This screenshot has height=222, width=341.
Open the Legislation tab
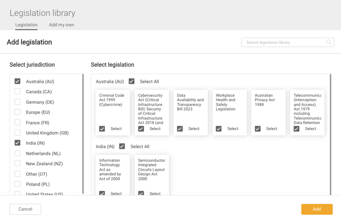pyautogui.click(x=26, y=24)
